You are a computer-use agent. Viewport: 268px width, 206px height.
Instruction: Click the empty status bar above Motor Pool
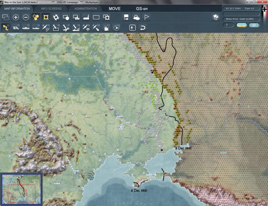click(x=241, y=14)
